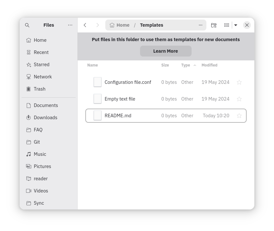Open the Sync bookmark in sidebar
The height and width of the screenshot is (231, 274).
49,203
